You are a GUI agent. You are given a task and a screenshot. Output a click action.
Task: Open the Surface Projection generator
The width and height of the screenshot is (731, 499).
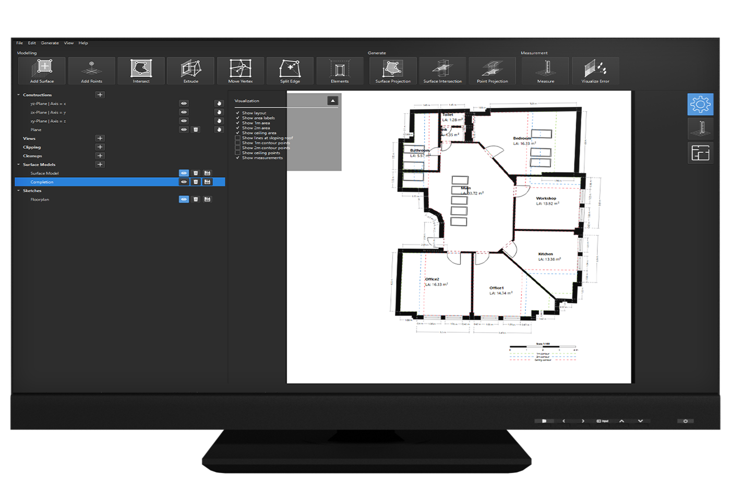393,70
